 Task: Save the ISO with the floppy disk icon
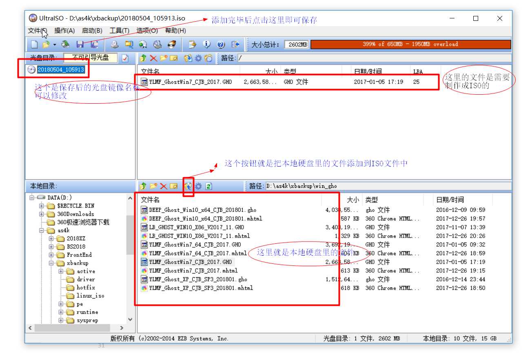coord(80,44)
